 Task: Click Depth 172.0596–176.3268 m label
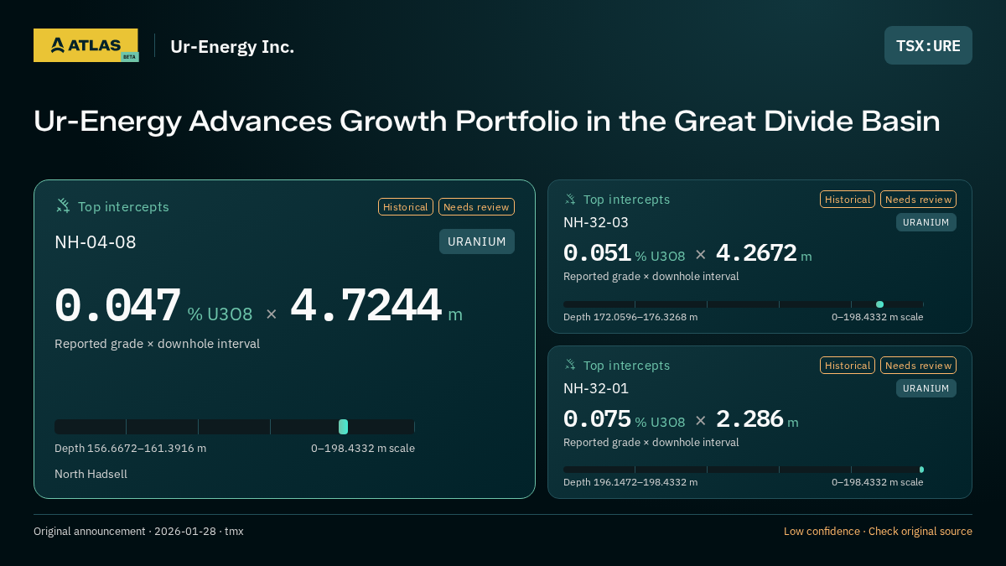pyautogui.click(x=630, y=317)
